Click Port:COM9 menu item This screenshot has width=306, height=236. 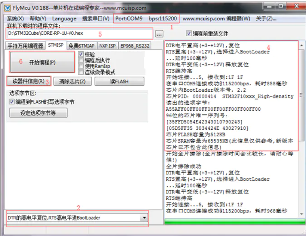click(x=129, y=19)
